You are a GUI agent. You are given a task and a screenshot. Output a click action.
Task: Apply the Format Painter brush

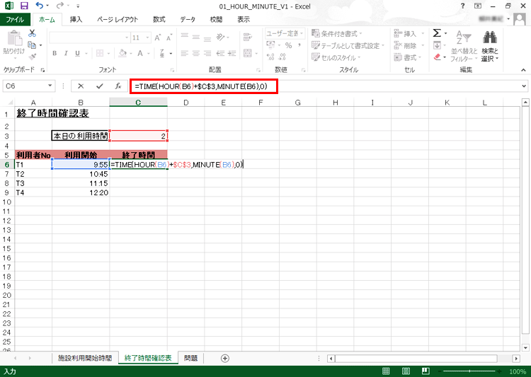tap(32, 57)
